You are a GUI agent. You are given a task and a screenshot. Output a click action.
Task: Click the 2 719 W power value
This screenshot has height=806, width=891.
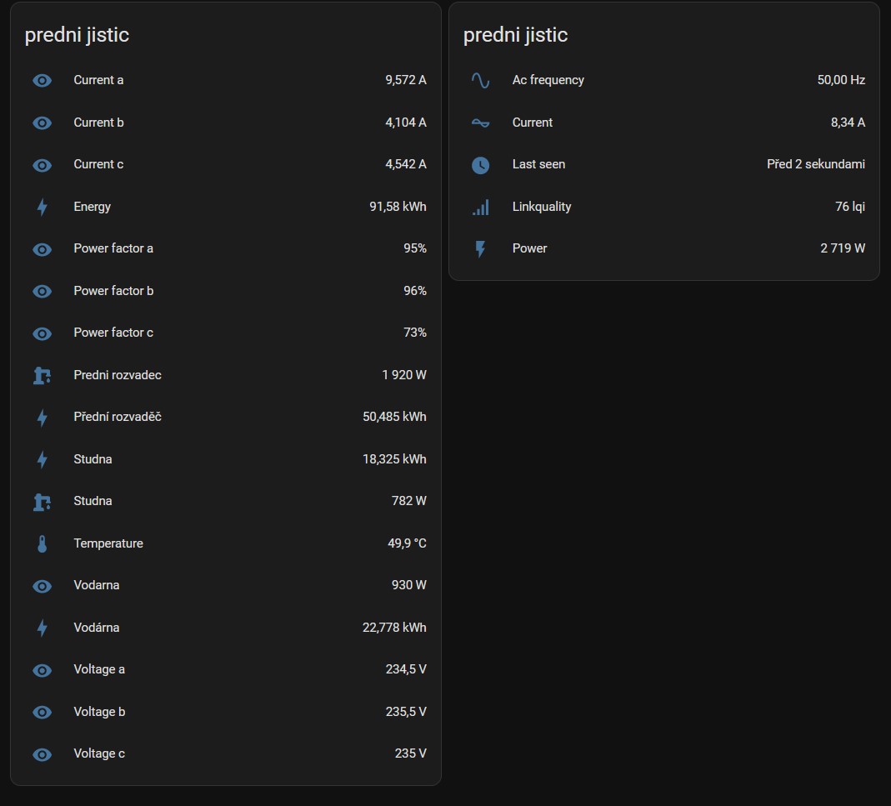click(x=843, y=248)
